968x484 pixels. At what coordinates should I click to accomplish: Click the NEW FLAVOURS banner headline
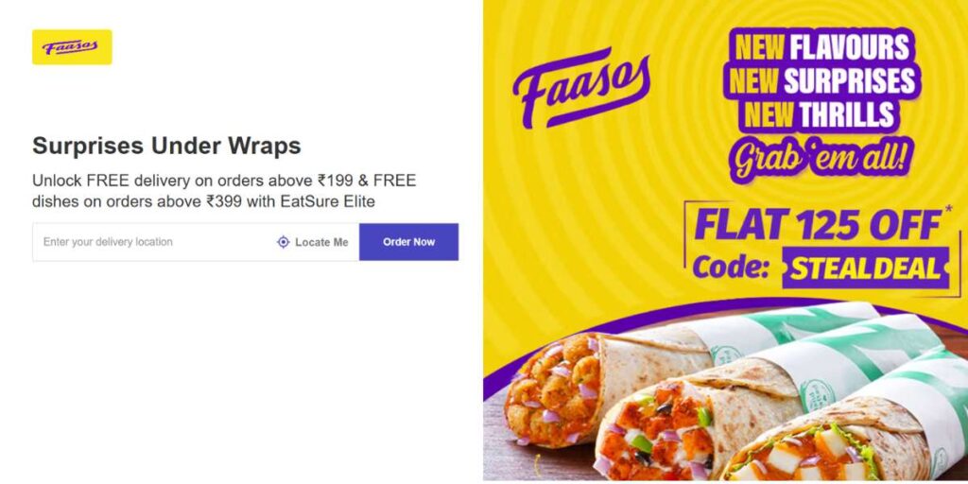coord(822,47)
